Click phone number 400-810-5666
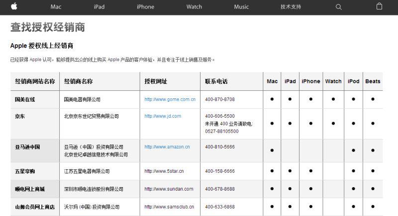The image size is (398, 216). (x=220, y=146)
